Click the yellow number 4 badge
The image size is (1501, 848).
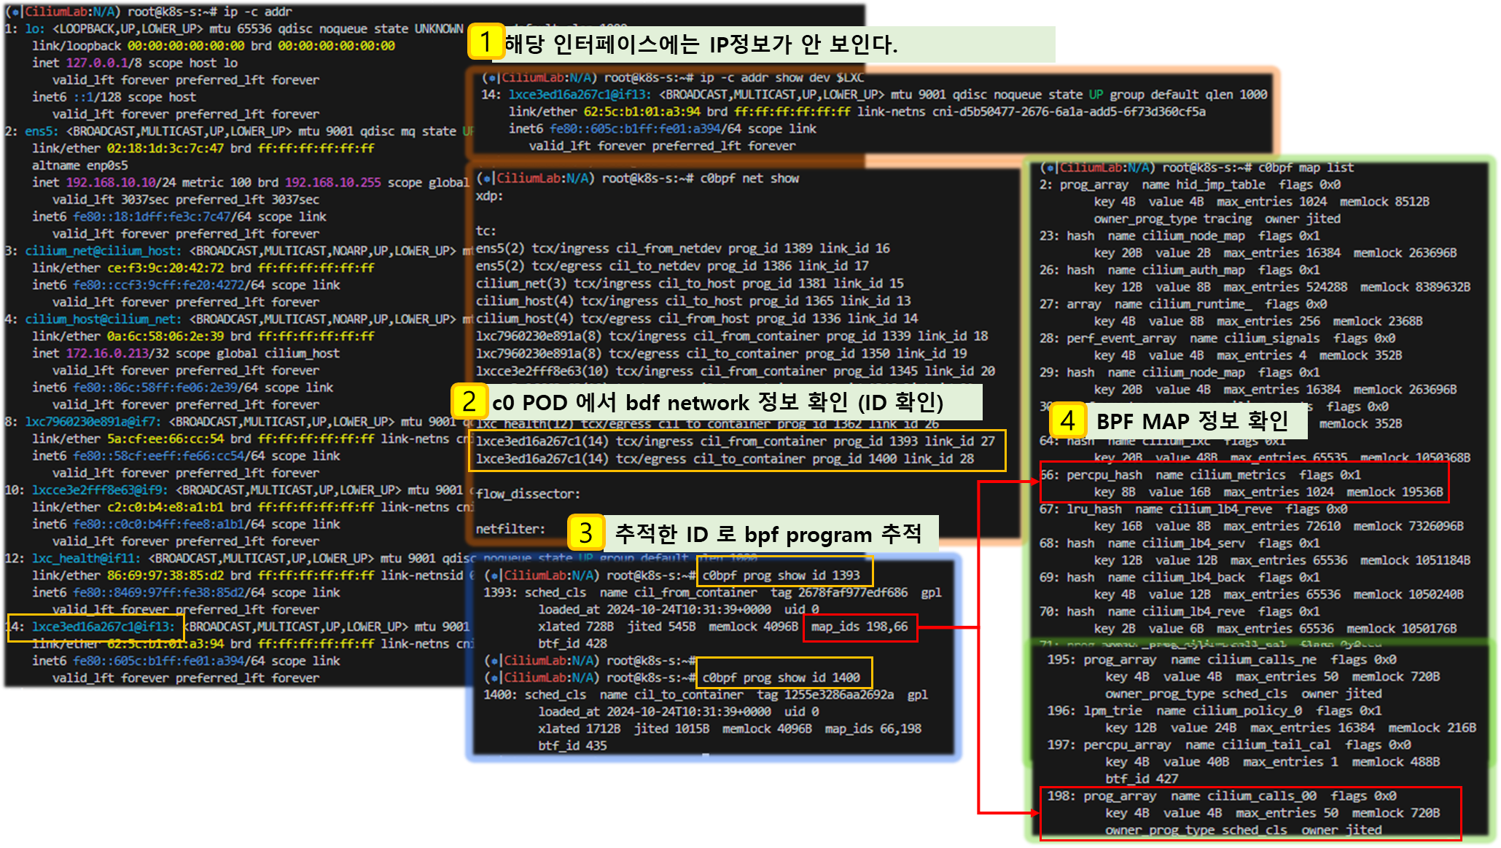(1068, 420)
